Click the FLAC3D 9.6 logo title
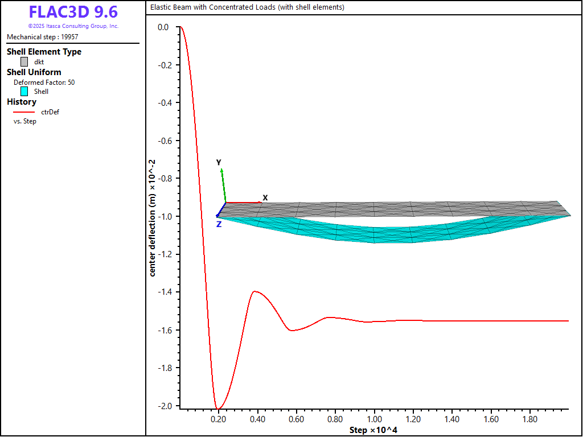The height and width of the screenshot is (437, 583). click(73, 12)
